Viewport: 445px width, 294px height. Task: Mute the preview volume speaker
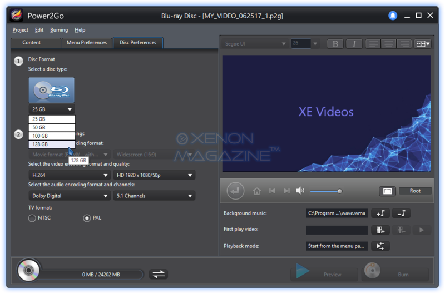(x=300, y=191)
